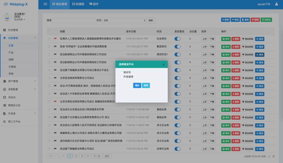Open the user profile icon beside ayuan778

coord(276,4)
